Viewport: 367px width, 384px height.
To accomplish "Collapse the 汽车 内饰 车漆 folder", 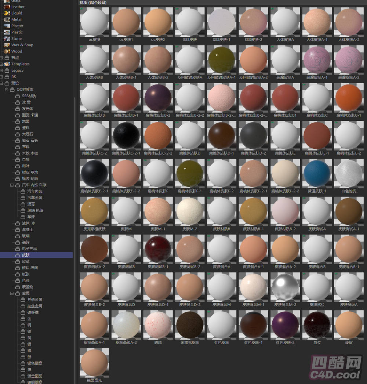I will point(12,185).
